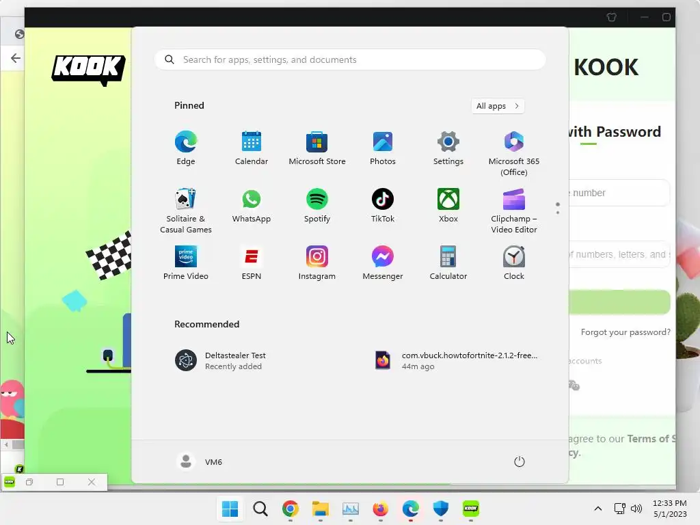700x525 pixels.
Task: Restore the small KOOK thumbnail window
Action: 29,482
